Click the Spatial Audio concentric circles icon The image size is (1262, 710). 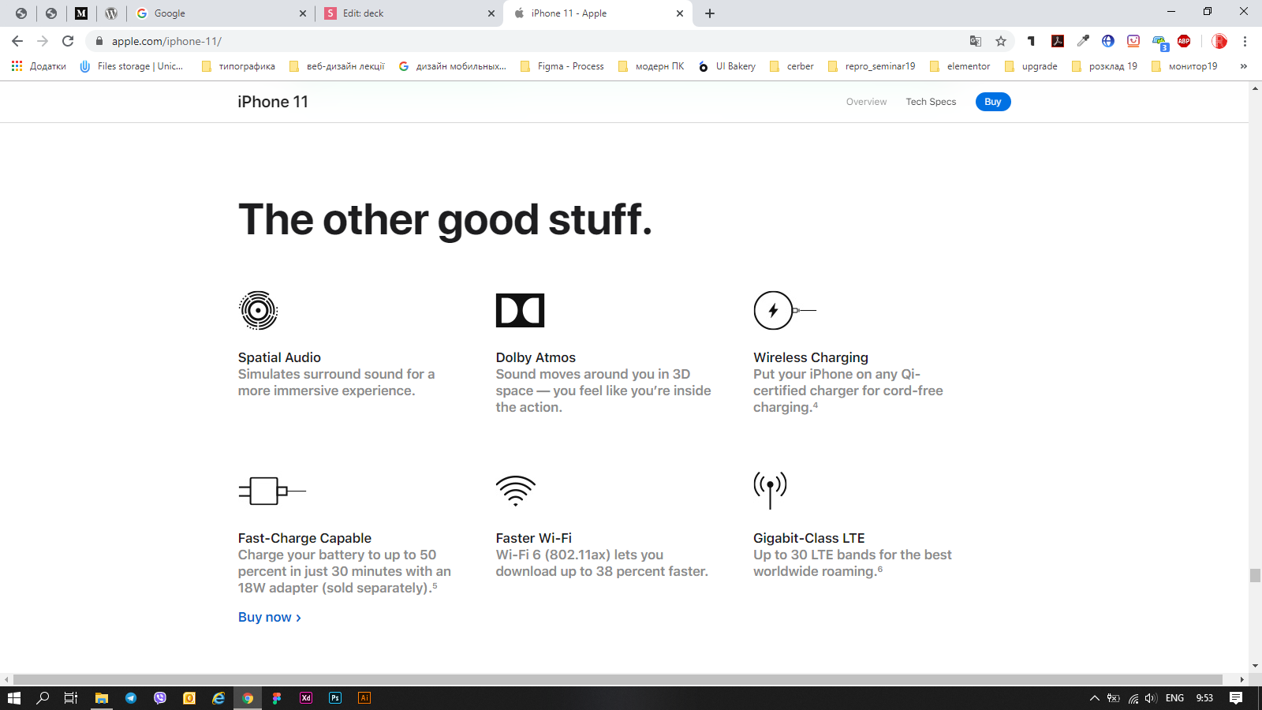point(259,310)
